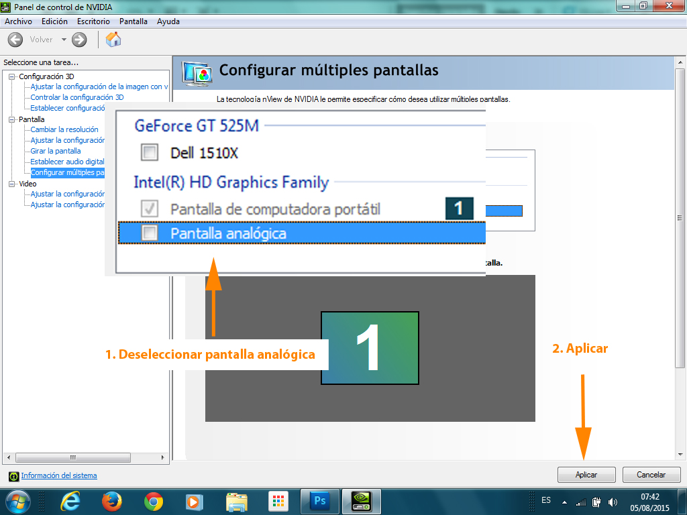The image size is (687, 515).
Task: Select Configurar múltiples pantallas tree item
Action: click(68, 172)
